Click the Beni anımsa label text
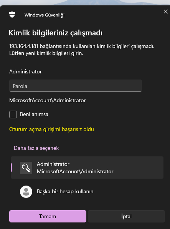 tap(34, 114)
